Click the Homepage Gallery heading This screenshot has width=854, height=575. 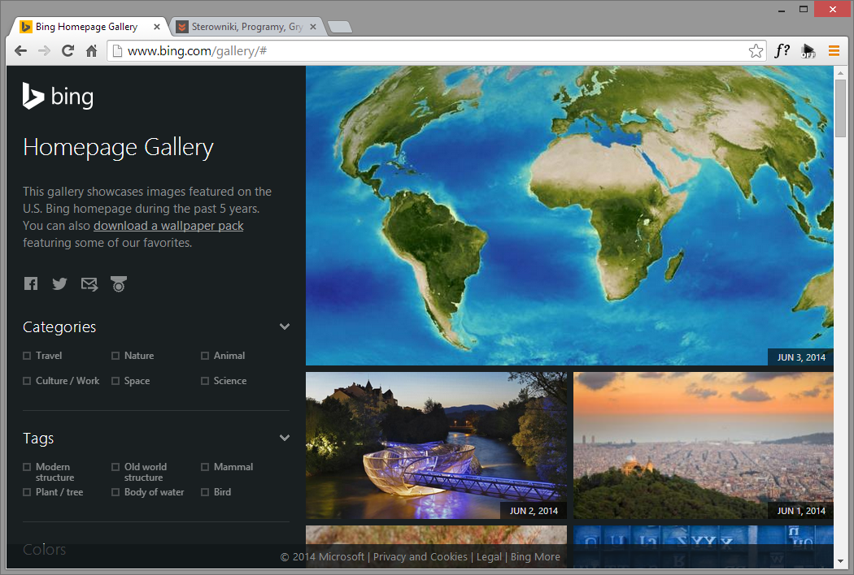[x=118, y=148]
